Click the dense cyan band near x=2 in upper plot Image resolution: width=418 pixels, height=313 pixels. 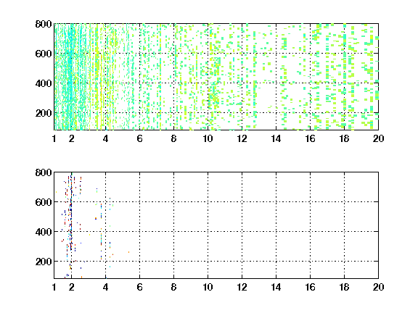tap(70, 78)
